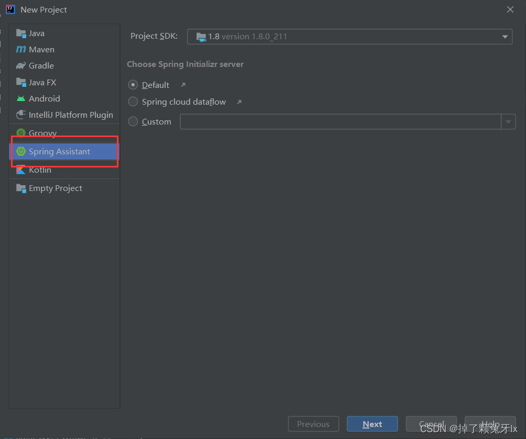Click the Java project type icon

tap(21, 33)
